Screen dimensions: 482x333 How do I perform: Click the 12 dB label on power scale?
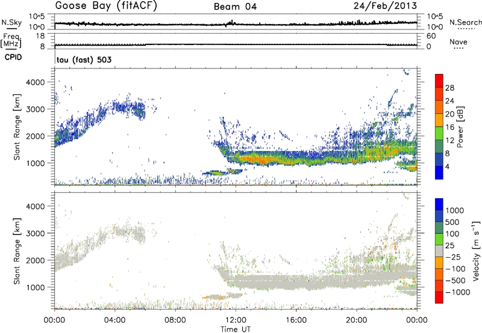pyautogui.click(x=449, y=141)
